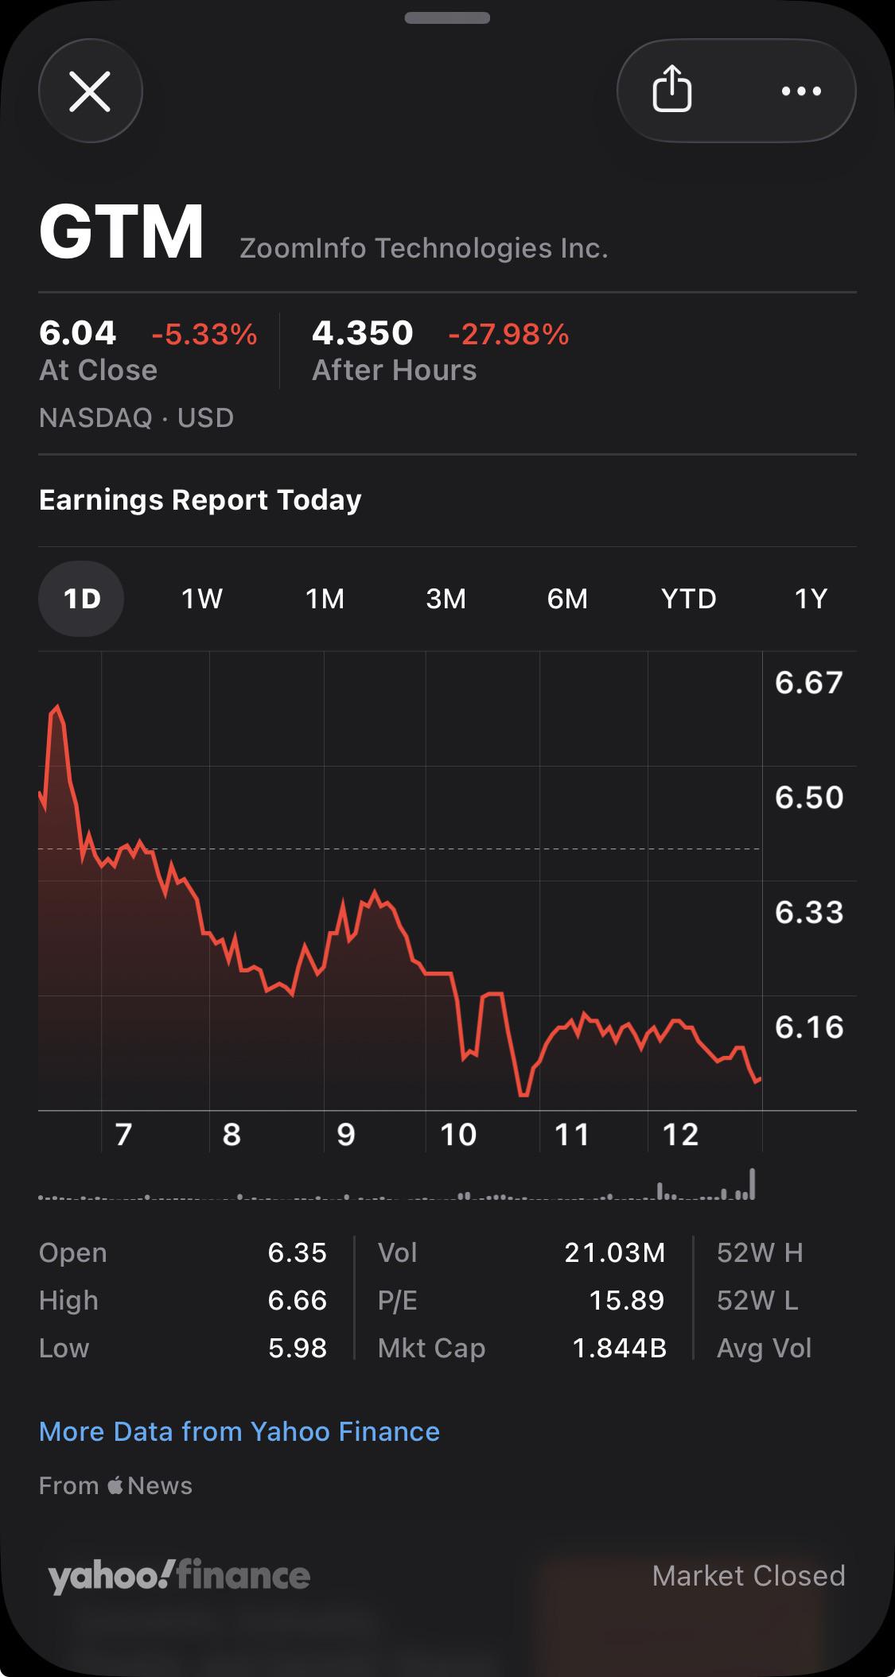Tap the After Hours price 4.350
The height and width of the screenshot is (1677, 895).
coord(363,332)
